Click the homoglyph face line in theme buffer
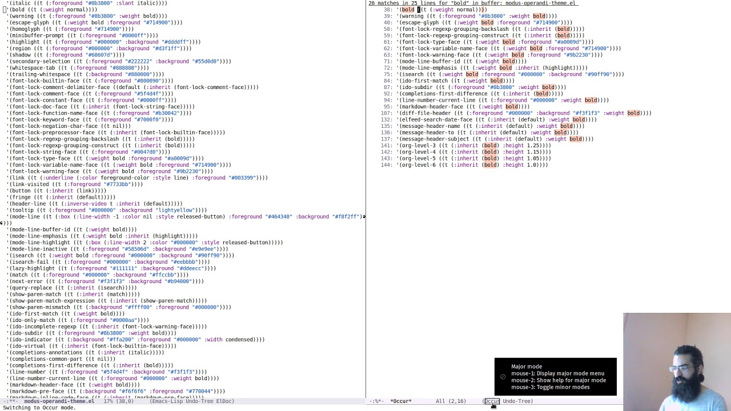This screenshot has width=731, height=411. [70, 29]
